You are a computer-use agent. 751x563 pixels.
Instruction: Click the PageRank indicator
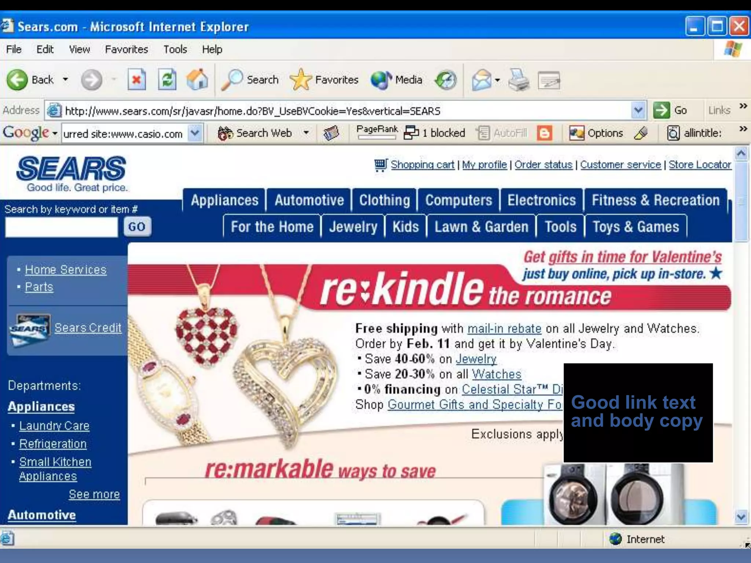point(377,132)
